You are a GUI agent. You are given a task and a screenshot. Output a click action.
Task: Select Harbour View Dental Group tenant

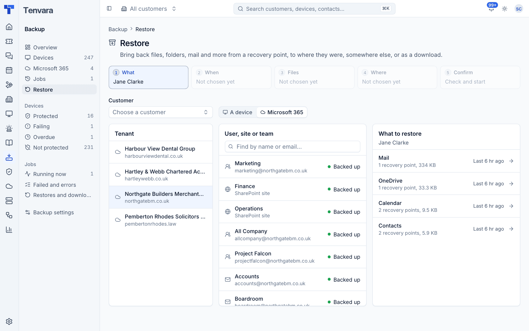pyautogui.click(x=161, y=152)
